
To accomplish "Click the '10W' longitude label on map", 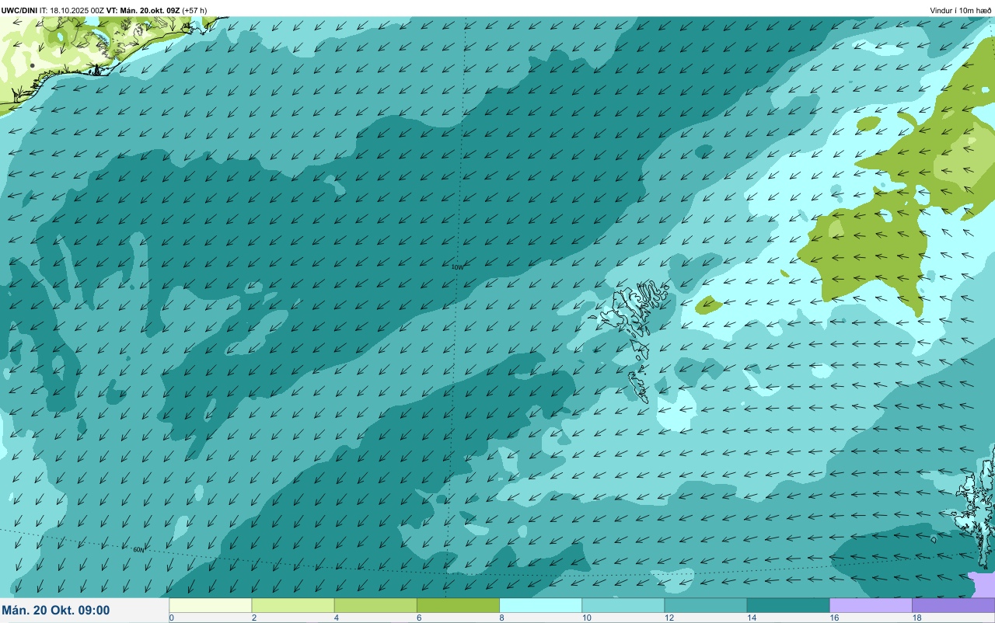I will tap(457, 267).
